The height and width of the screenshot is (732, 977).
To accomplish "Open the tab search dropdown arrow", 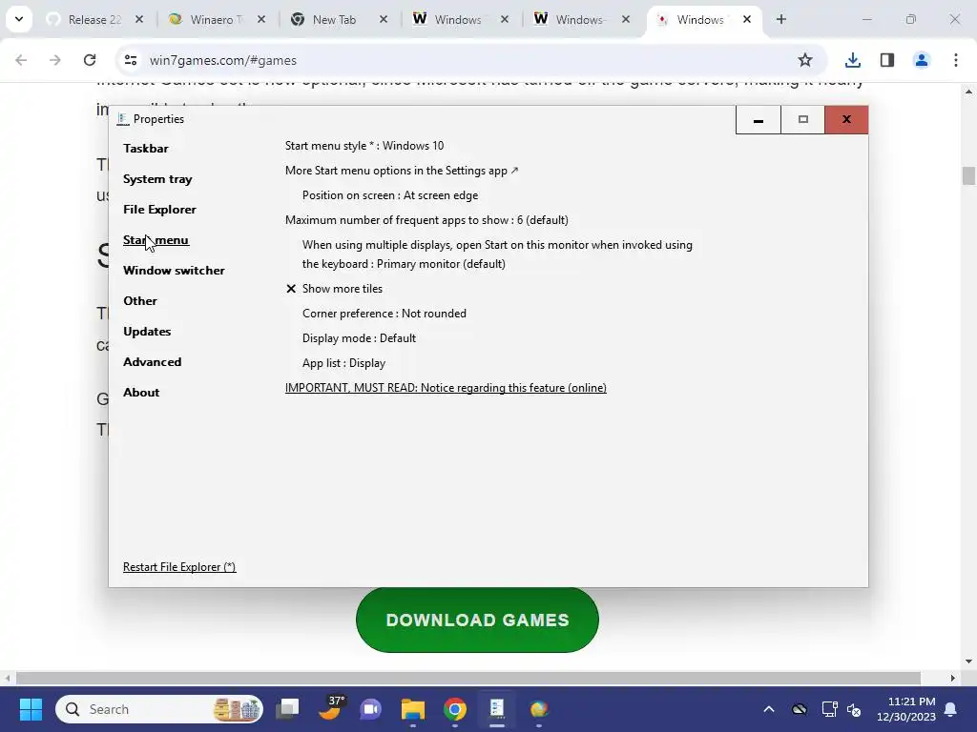I will (19, 19).
